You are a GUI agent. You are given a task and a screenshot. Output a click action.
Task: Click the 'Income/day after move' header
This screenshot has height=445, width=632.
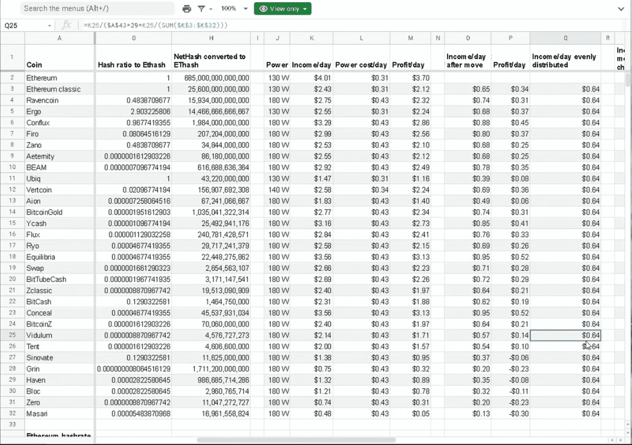pos(468,58)
